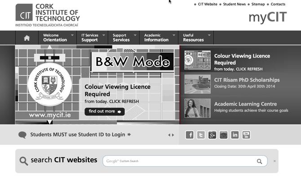Click Closing Date: 30th April 30th 2014 text
This screenshot has width=301, height=176.
(x=244, y=86)
